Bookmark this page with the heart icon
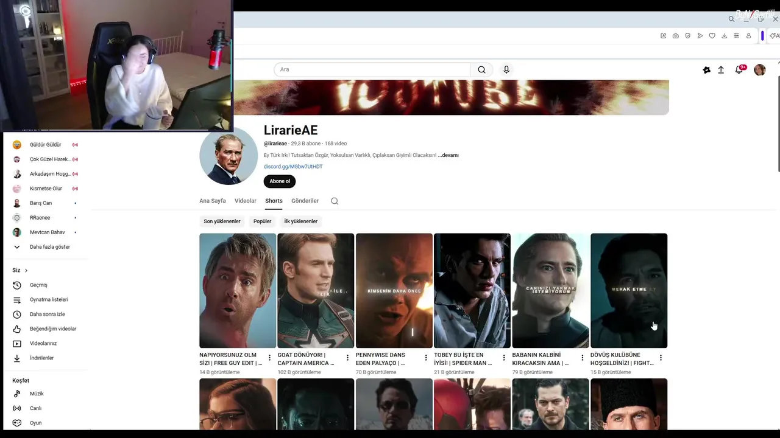 pyautogui.click(x=712, y=36)
